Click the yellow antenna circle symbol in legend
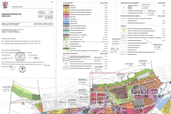 coord(121,52)
